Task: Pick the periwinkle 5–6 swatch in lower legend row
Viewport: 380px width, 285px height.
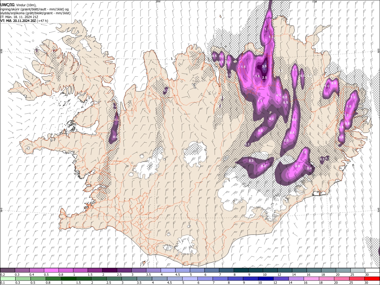Action: (190, 278)
